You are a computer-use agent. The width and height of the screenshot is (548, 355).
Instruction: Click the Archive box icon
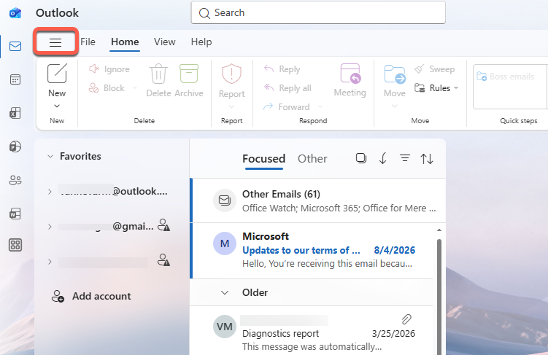tap(189, 74)
